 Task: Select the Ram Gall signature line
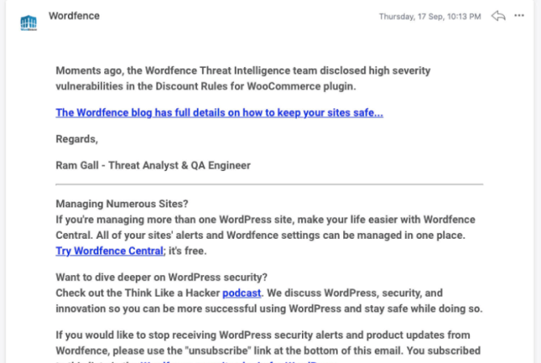tap(153, 165)
